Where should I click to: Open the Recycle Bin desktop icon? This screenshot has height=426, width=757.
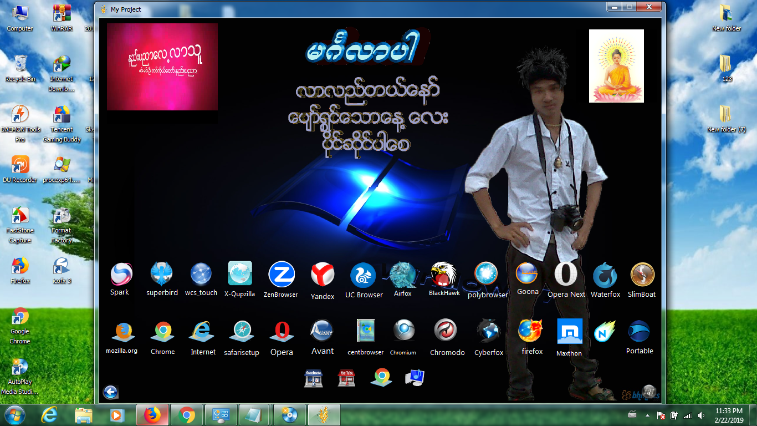[20, 69]
